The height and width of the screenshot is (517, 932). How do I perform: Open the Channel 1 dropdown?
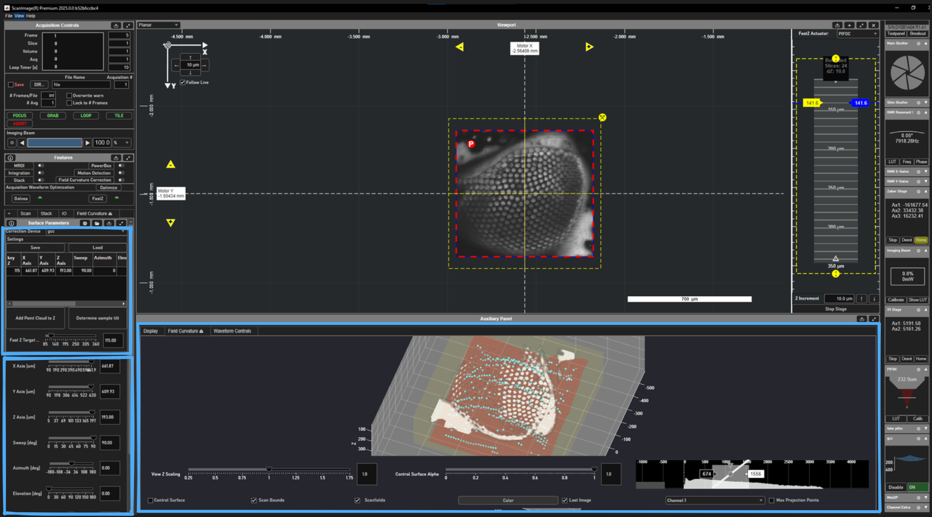coord(714,500)
